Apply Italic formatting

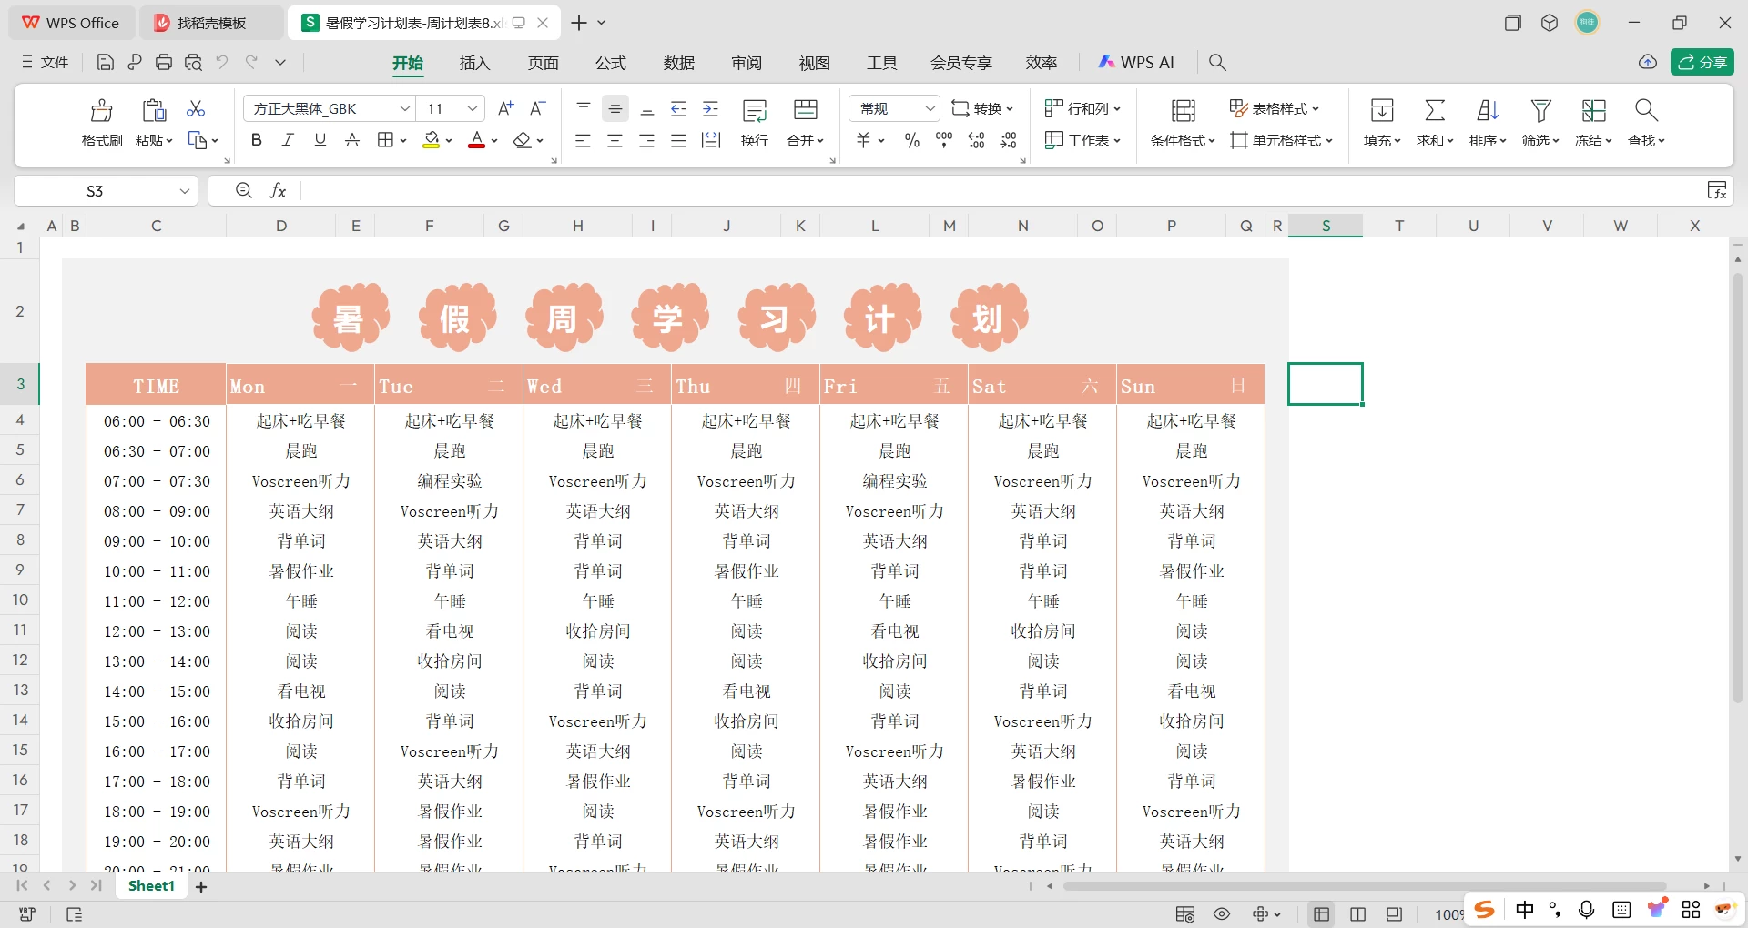[x=288, y=140]
